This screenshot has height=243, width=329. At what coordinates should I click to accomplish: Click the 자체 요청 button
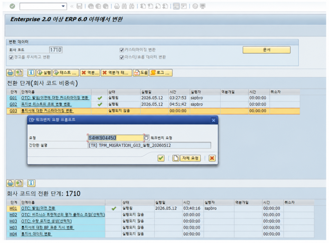coord(190,158)
